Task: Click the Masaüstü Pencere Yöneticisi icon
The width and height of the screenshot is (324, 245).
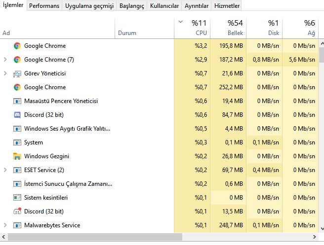Action: click(17, 101)
